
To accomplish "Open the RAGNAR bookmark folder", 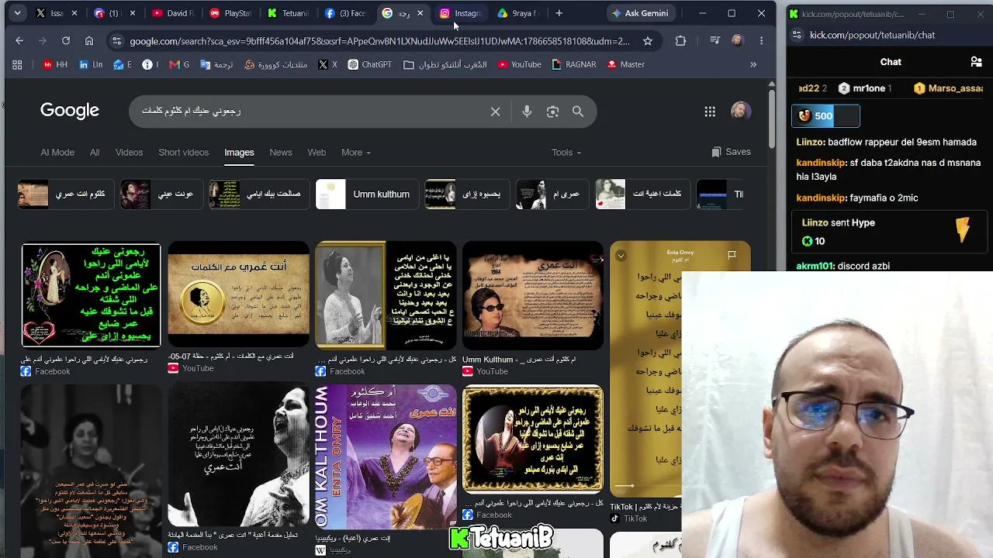I will [574, 65].
